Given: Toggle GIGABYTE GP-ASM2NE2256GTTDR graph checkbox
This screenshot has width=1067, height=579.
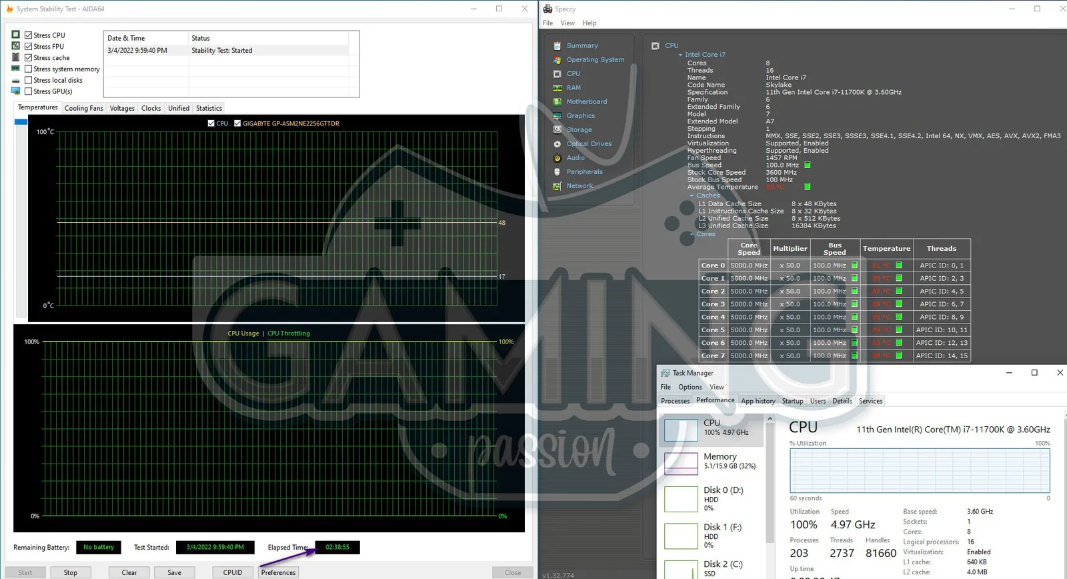Looking at the screenshot, I should point(237,123).
